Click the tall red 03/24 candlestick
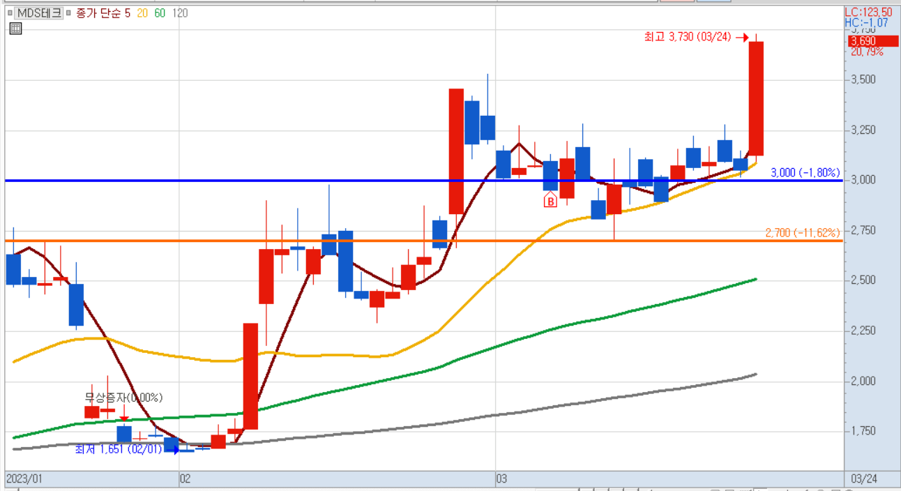 point(757,98)
